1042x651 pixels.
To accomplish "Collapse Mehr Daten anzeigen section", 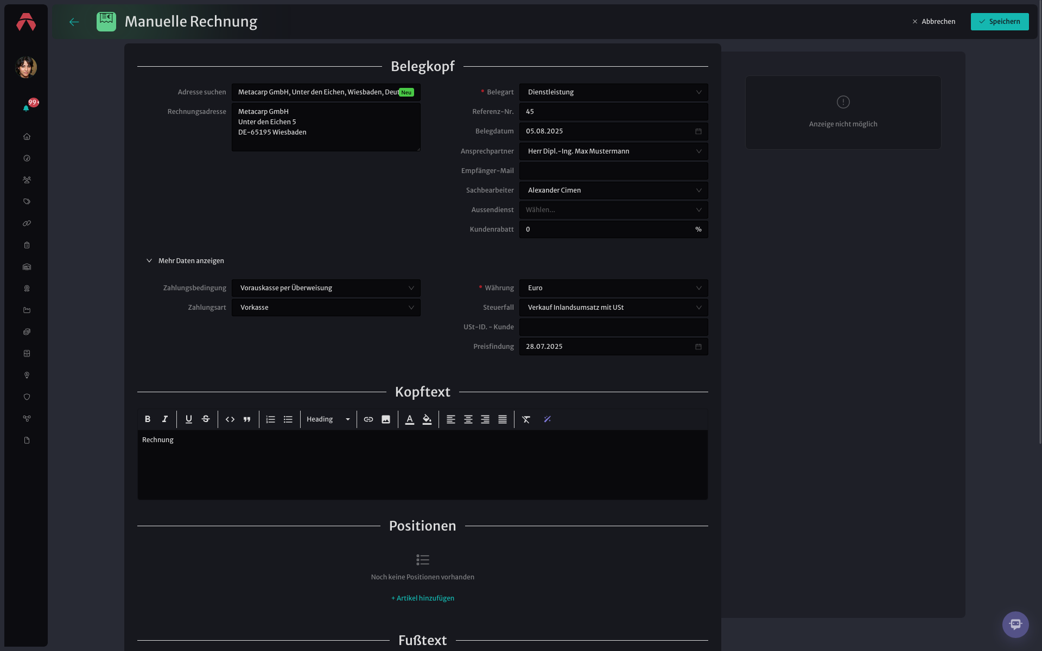I will (x=185, y=261).
